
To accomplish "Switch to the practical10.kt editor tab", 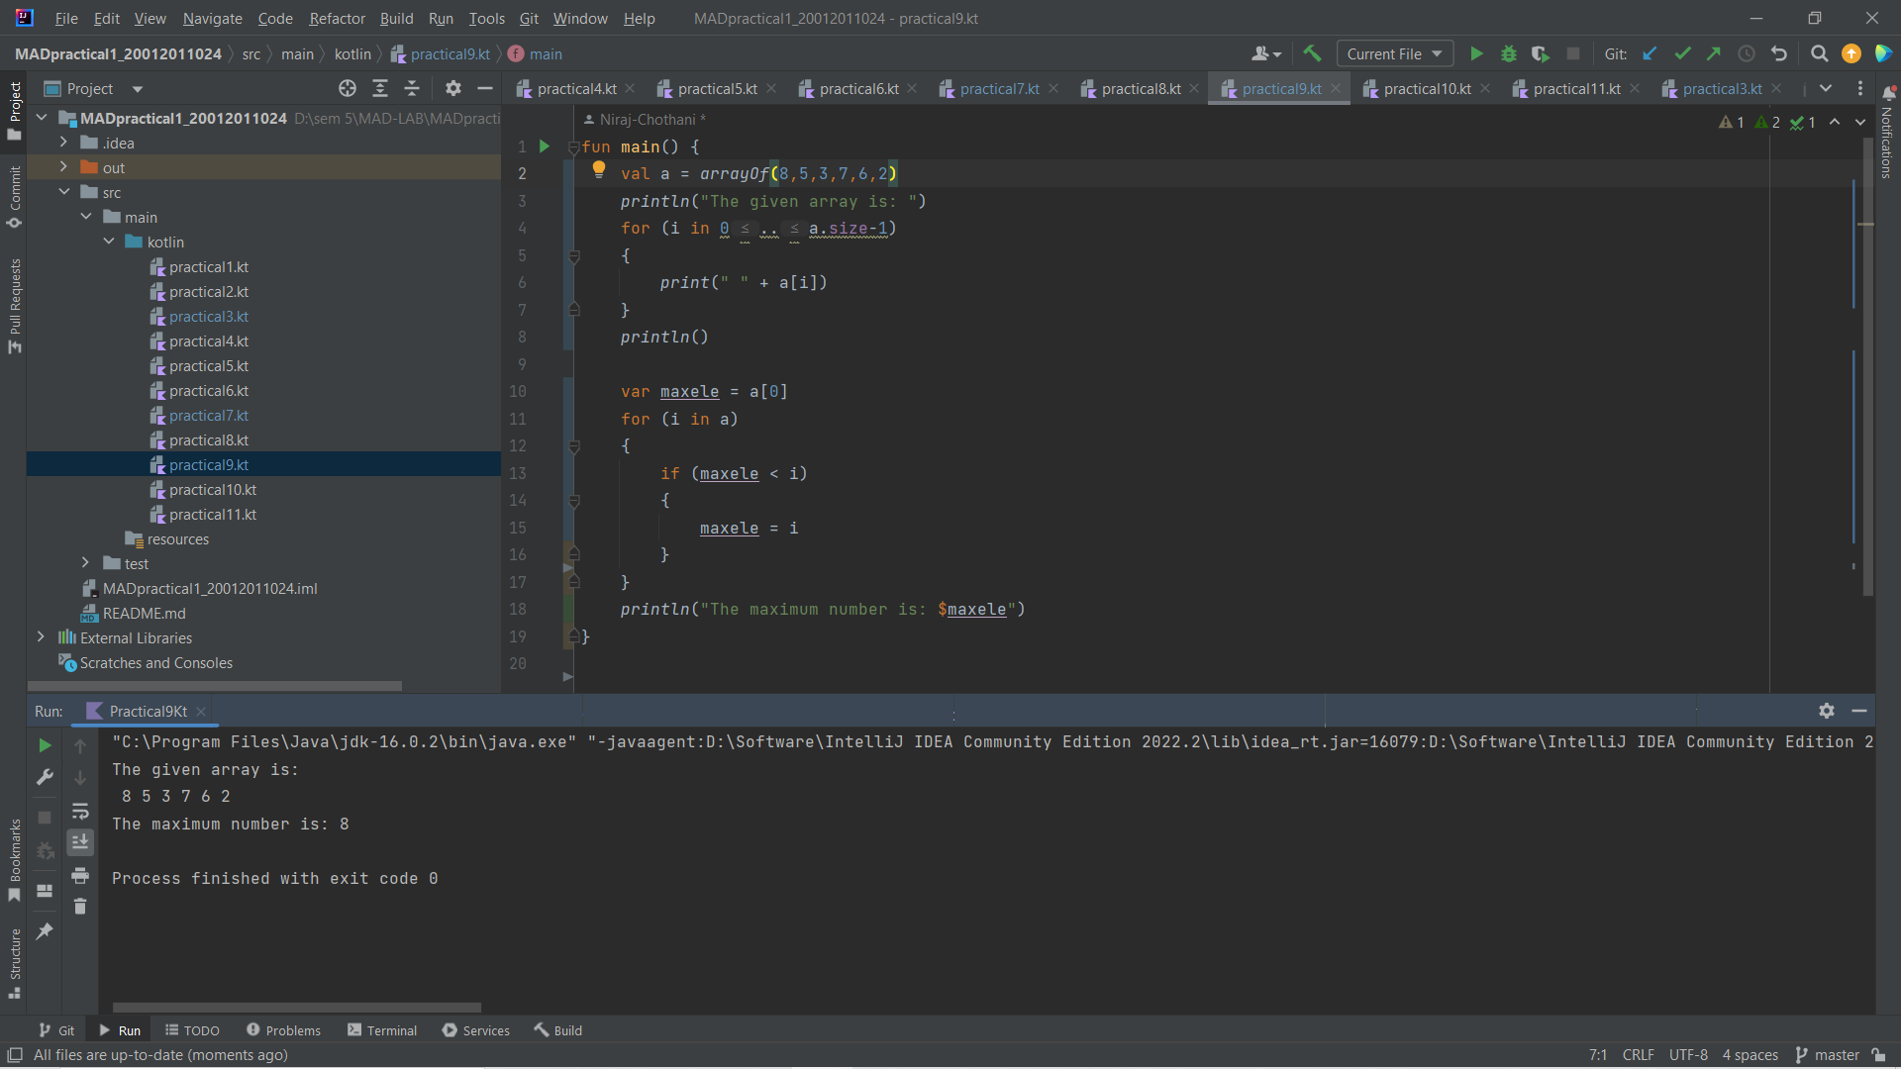I will tap(1426, 89).
